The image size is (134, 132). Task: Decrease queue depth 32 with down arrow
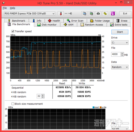[x=43, y=97]
